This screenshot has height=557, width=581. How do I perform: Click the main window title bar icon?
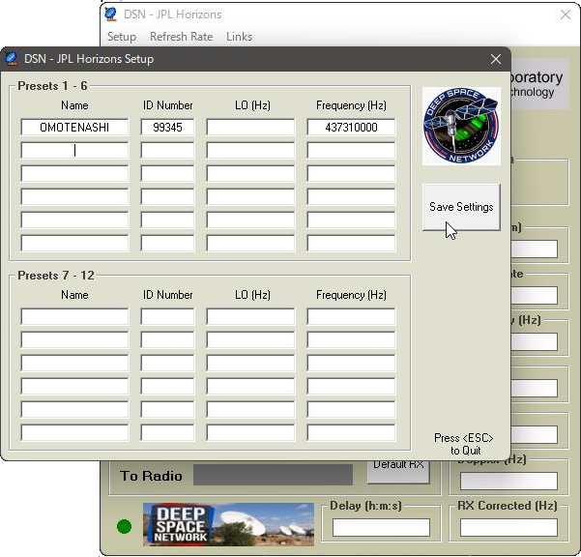(x=111, y=15)
